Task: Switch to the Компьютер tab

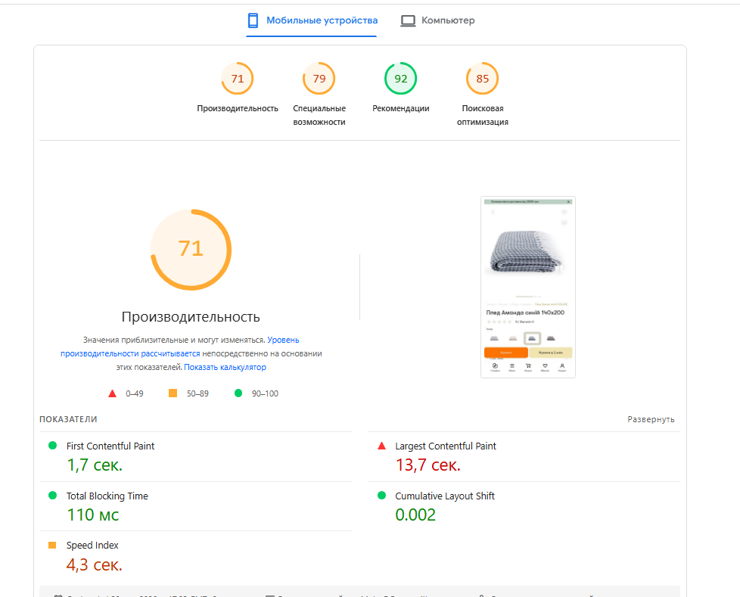Action: tap(437, 20)
